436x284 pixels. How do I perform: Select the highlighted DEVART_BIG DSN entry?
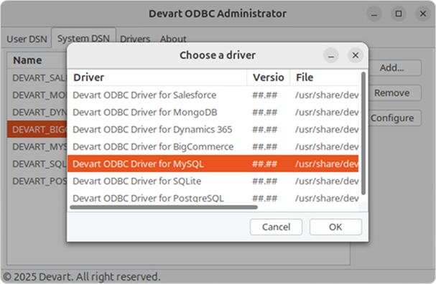(37, 129)
